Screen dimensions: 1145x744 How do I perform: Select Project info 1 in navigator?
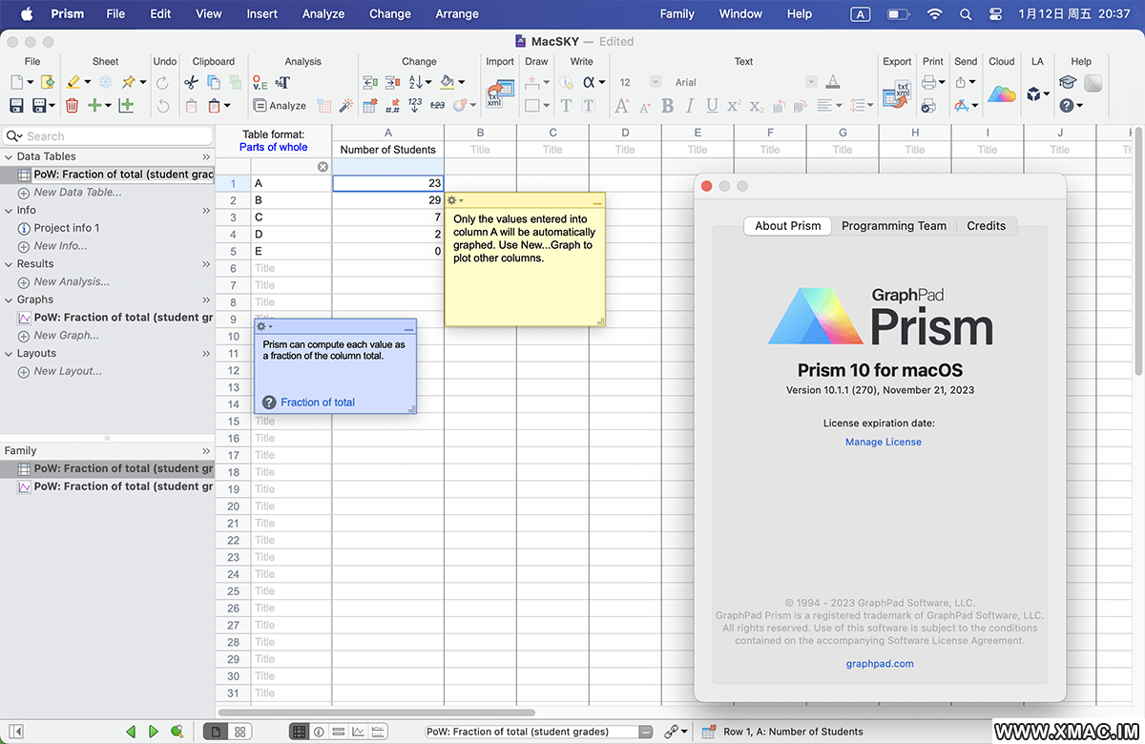click(67, 228)
